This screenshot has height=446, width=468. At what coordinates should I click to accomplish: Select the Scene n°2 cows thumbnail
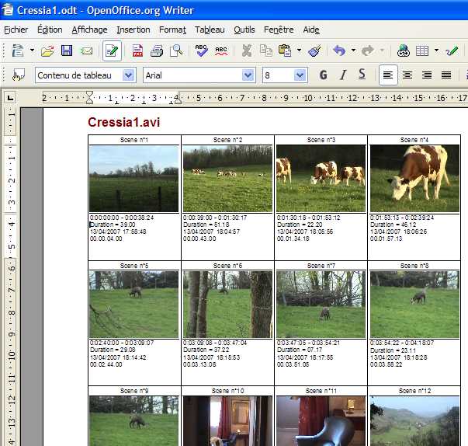[227, 179]
